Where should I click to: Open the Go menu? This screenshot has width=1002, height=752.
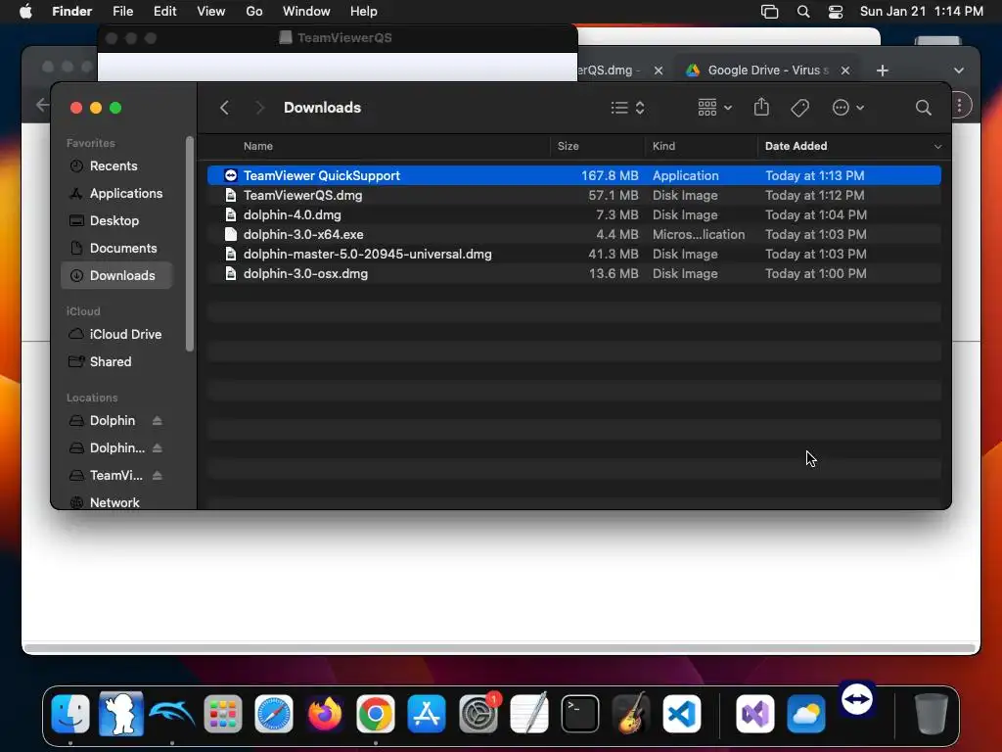[x=254, y=12]
